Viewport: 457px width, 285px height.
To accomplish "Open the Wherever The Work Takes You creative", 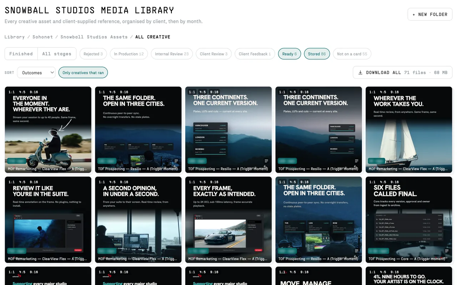I will (x=409, y=130).
